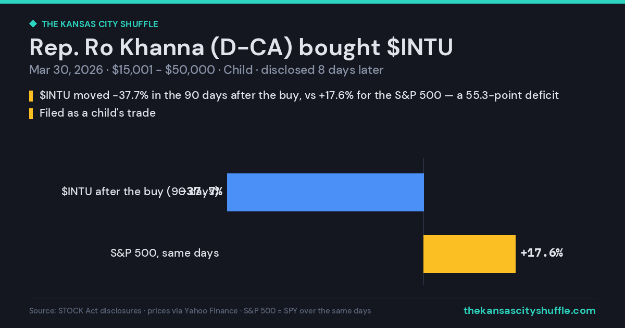Image resolution: width=625 pixels, height=328 pixels.
Task: Open thekansascityshuffle.com link in footer
Action: tap(530, 310)
